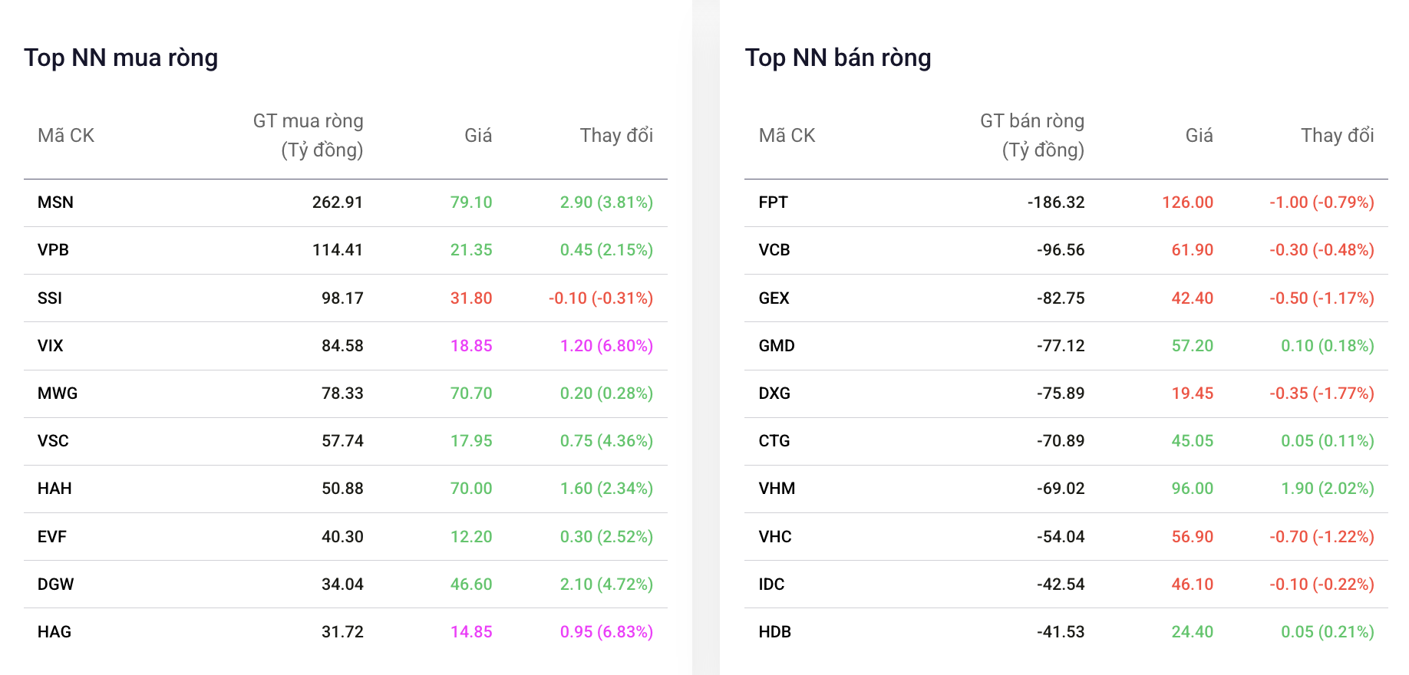Screen dimensions: 1409x675
Task: Click 'Mã CK' header in net buy table
Action: pyautogui.click(x=66, y=136)
